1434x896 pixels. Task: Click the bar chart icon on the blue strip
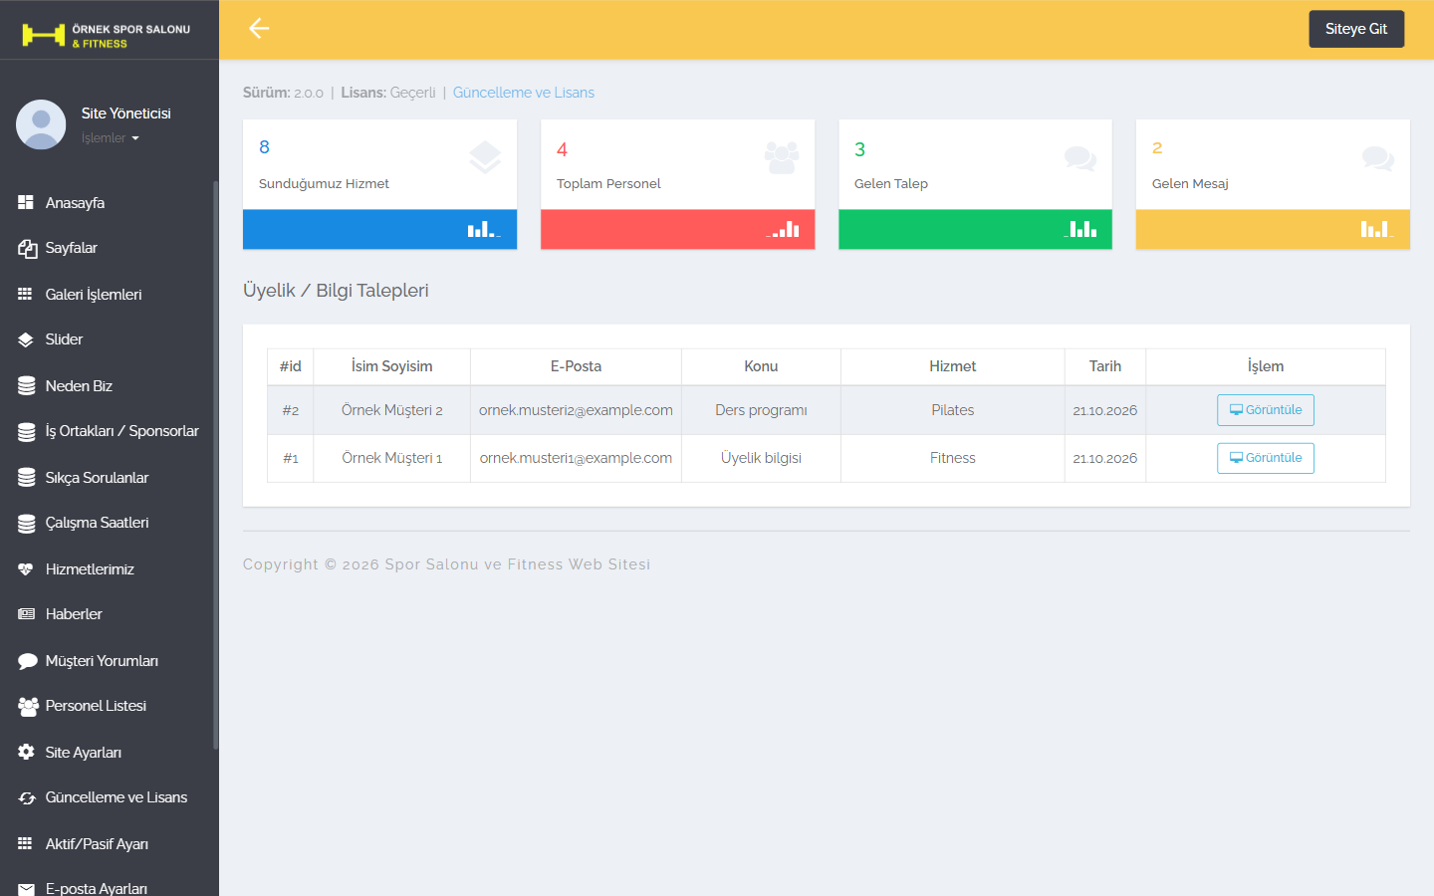(484, 229)
